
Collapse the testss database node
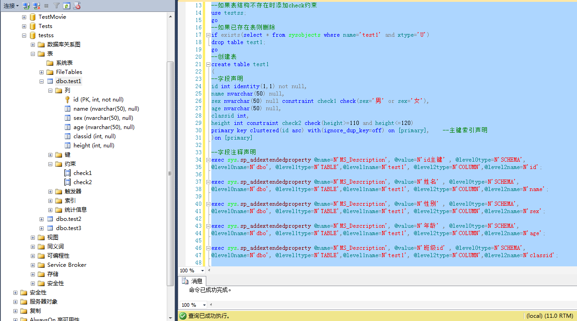click(24, 35)
